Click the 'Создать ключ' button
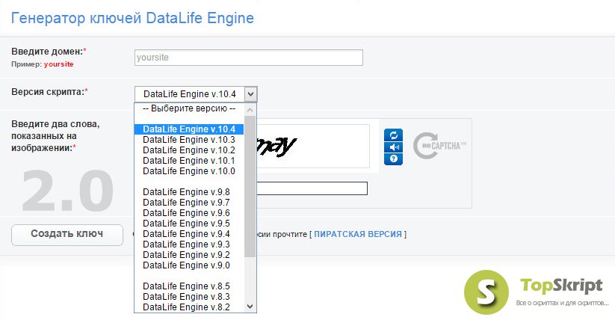The width and height of the screenshot is (615, 320). point(67,235)
